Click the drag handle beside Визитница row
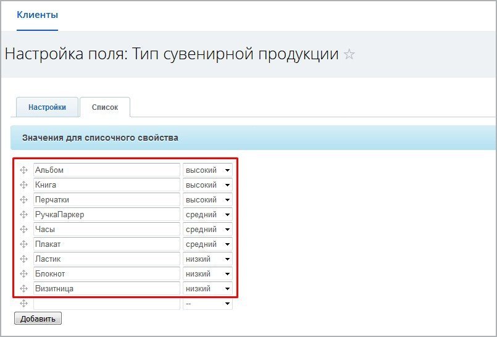Viewport: 497px width, 337px height. 24,288
